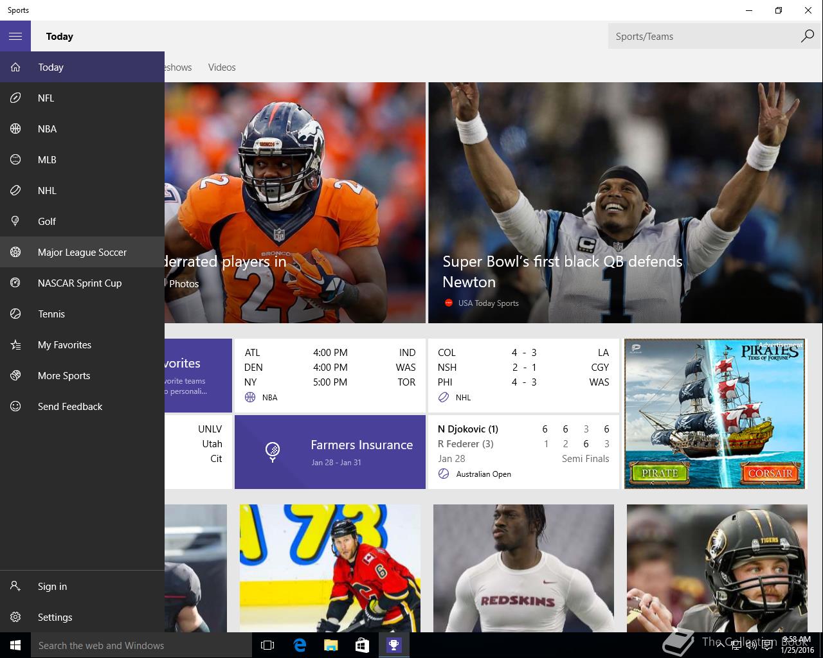
Task: Select Tennis label in sidebar
Action: click(51, 314)
